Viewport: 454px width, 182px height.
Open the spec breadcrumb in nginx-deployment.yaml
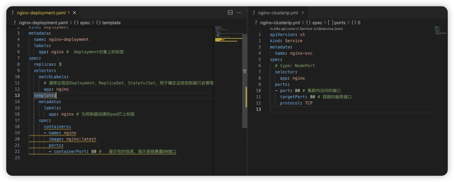click(82, 23)
